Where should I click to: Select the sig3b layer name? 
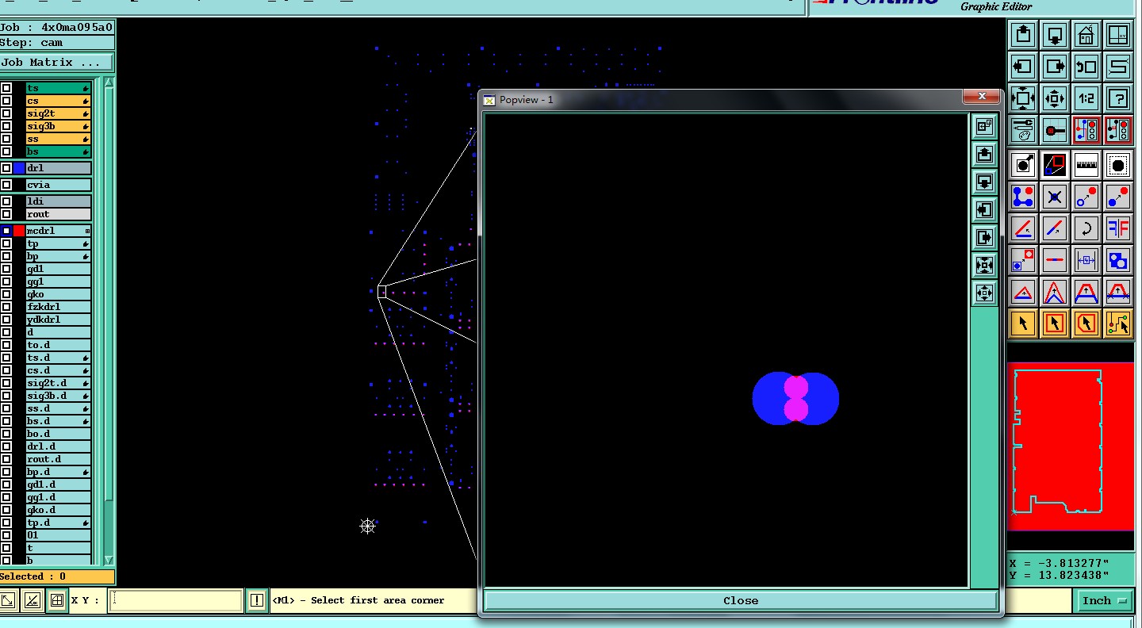click(x=58, y=126)
